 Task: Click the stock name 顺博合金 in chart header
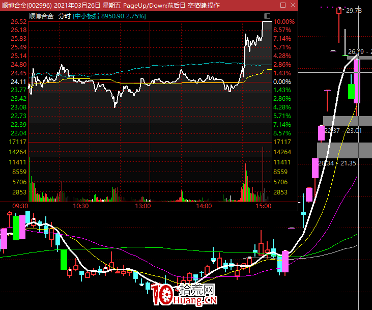point(41,16)
